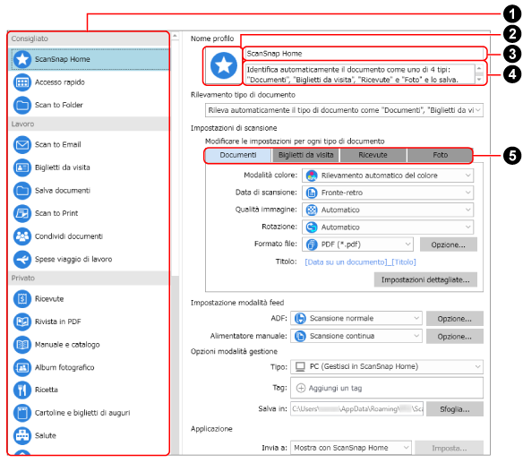Screen dimensions: 523x463
Task: Select Spese viaggio di lavoro airplane icon
Action: (x=22, y=259)
